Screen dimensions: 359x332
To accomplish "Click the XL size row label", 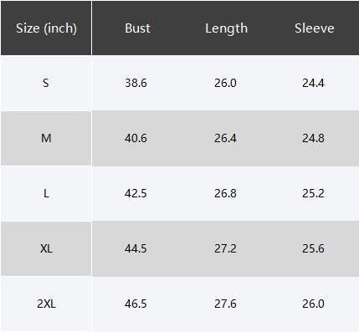I will [46, 248].
